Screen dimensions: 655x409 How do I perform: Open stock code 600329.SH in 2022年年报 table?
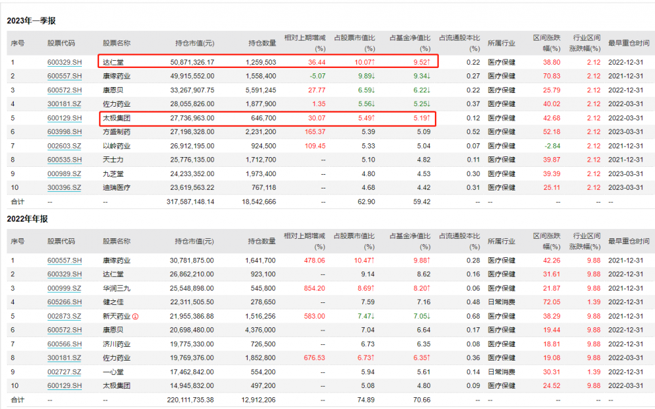pyautogui.click(x=64, y=274)
